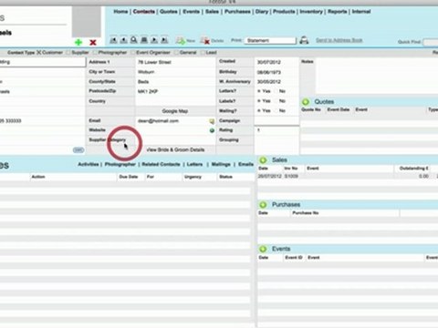Tick the Photographer contact type checkbox

tap(95, 53)
